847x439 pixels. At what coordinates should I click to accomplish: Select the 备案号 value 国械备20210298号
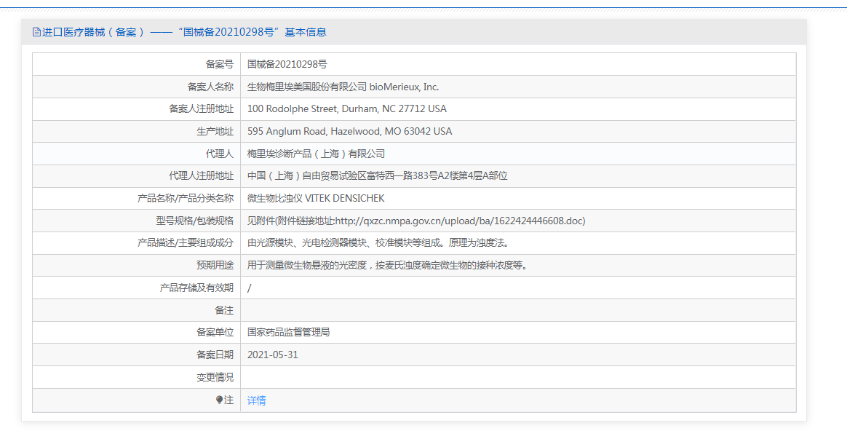coord(287,64)
